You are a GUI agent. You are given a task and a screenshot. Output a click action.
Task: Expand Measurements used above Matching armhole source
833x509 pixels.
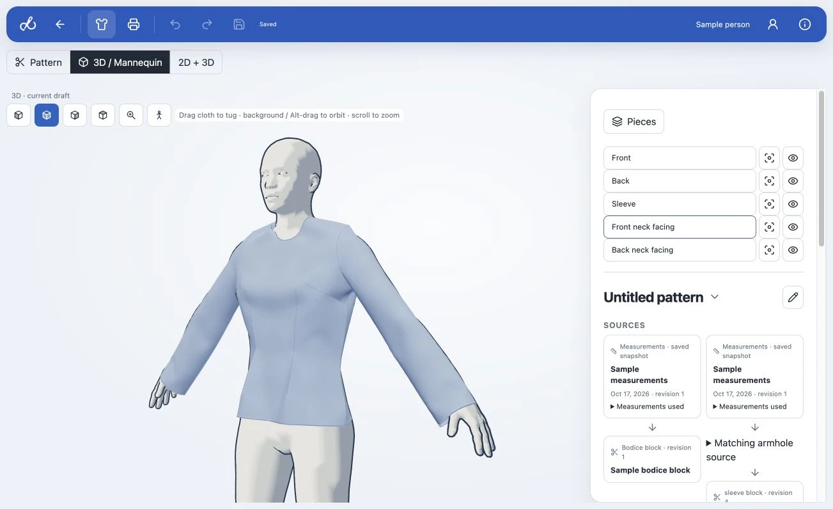click(749, 407)
